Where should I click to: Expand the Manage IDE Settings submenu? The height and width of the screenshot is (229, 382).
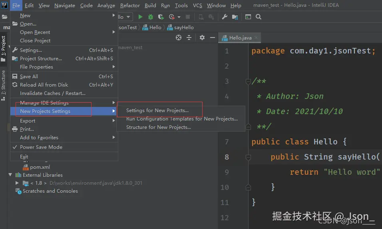point(64,103)
